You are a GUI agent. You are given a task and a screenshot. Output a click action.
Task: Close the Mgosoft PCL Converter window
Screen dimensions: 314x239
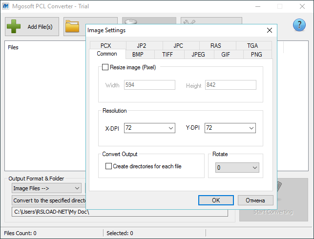click(x=302, y=6)
